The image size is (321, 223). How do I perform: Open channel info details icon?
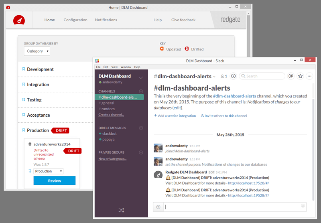pyautogui.click(x=233, y=76)
